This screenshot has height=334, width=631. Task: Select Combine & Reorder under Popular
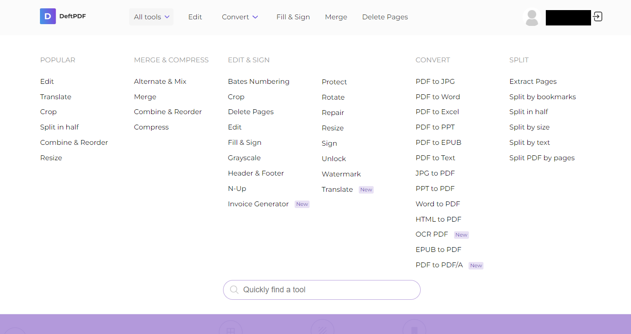[74, 142]
